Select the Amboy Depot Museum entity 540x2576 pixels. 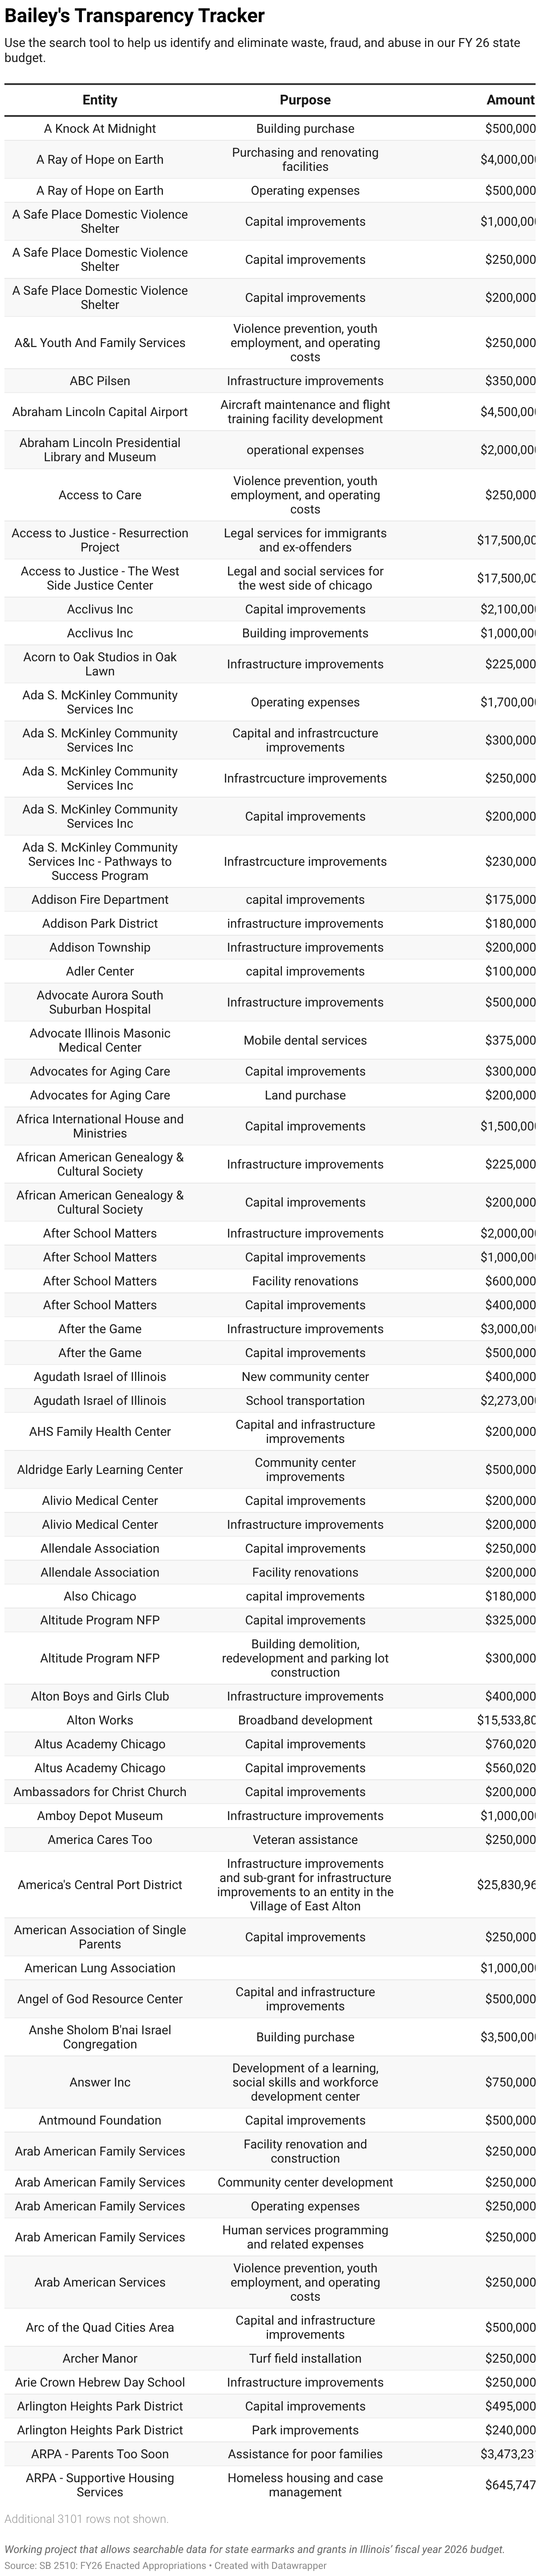coord(100,1816)
